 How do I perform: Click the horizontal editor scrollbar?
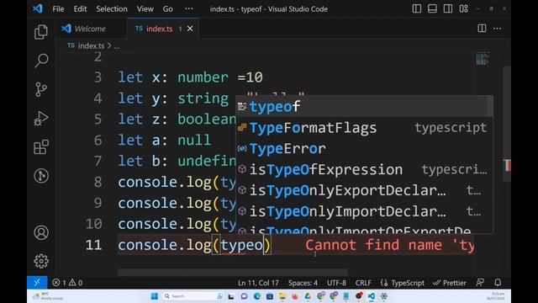click(233, 272)
